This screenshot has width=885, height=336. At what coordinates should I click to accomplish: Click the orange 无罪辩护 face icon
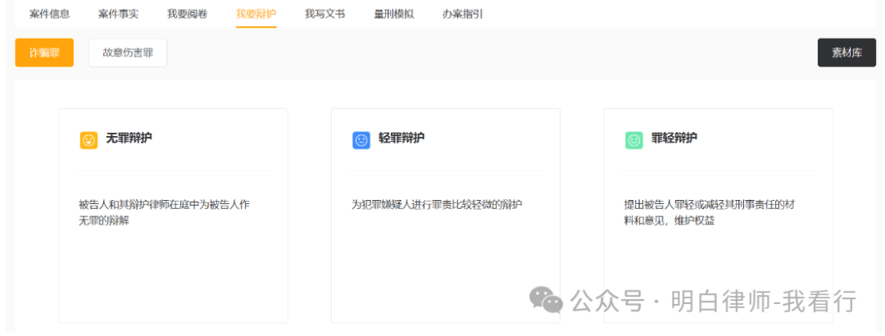coord(88,140)
